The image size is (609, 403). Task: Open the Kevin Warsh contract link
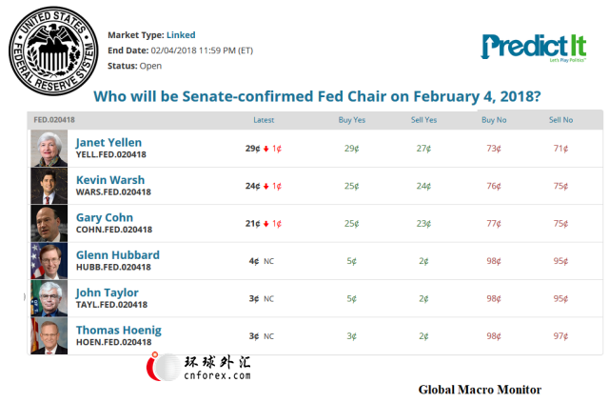110,180
